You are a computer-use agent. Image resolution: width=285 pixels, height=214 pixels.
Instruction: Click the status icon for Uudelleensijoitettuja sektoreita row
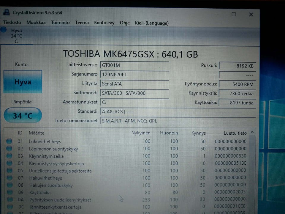coord(9,171)
